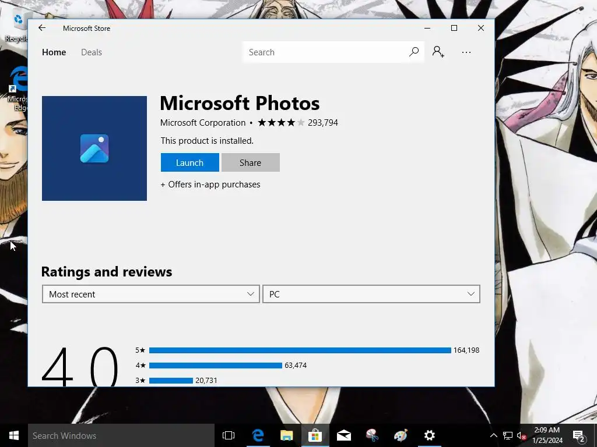
Task: Open the Action Center notifications icon
Action: (x=579, y=435)
